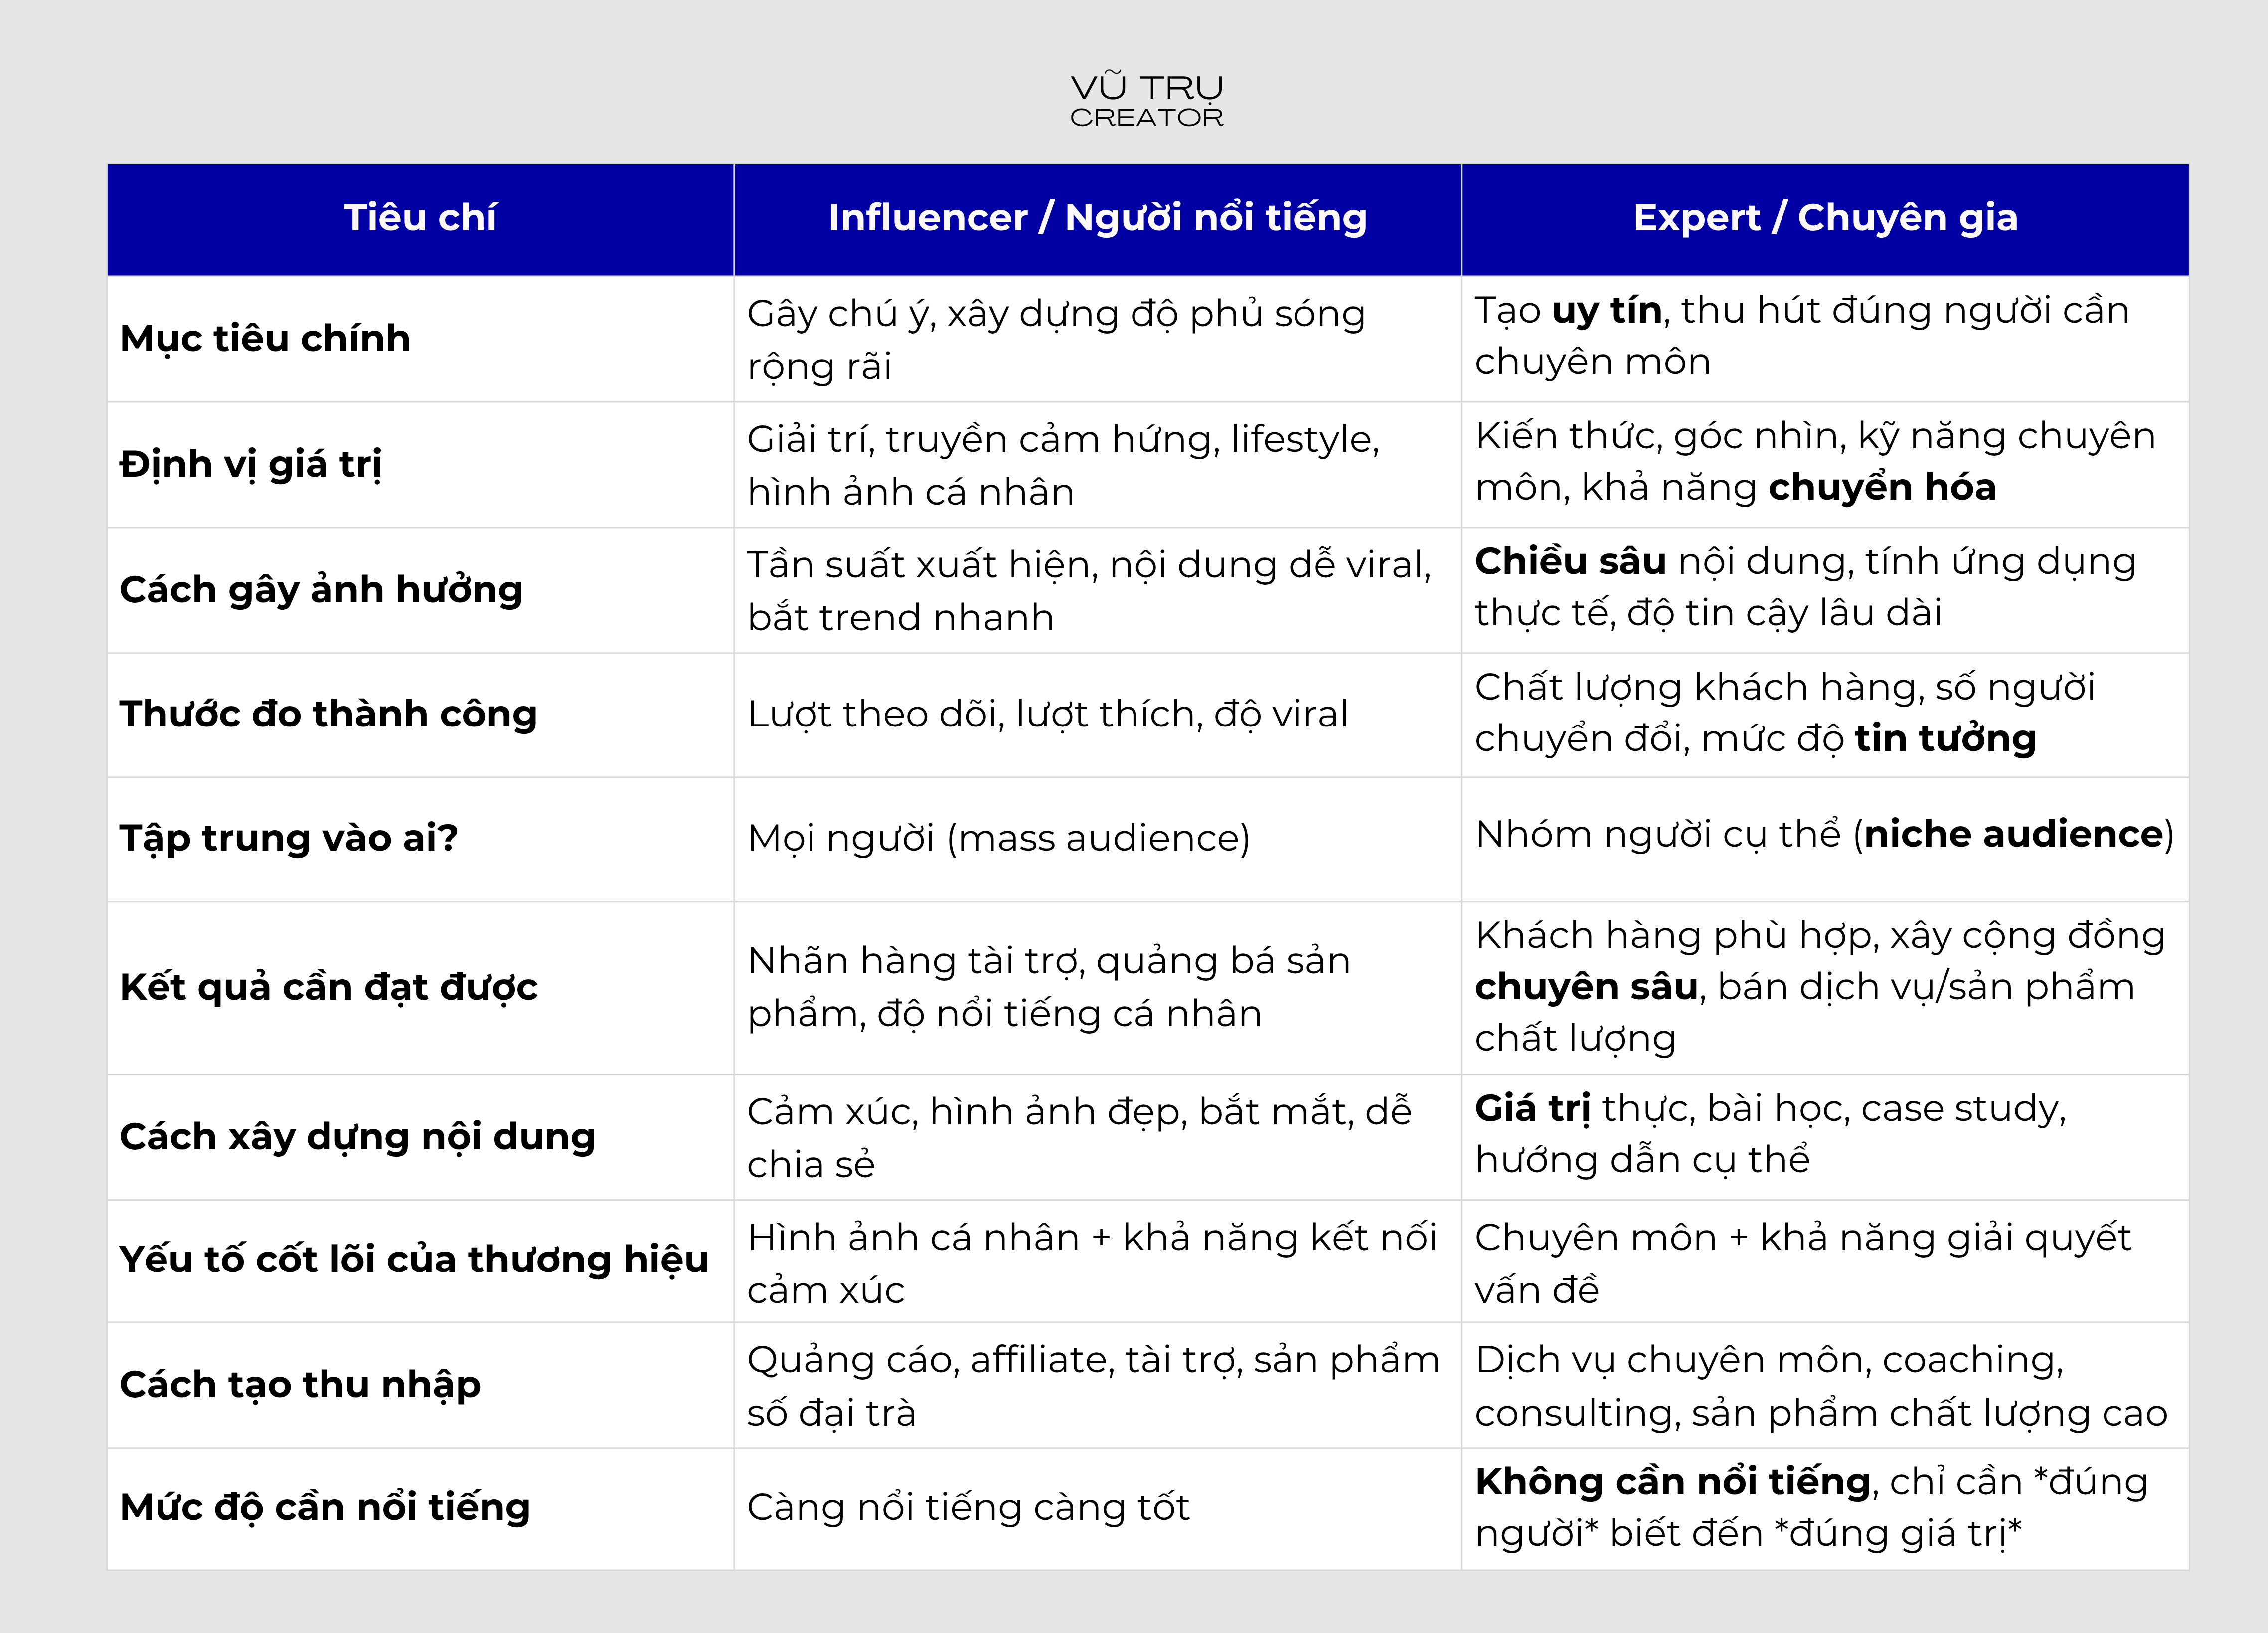Select the 'Cách tạo thu nhập' label
The width and height of the screenshot is (2268, 1633).
click(x=300, y=1385)
